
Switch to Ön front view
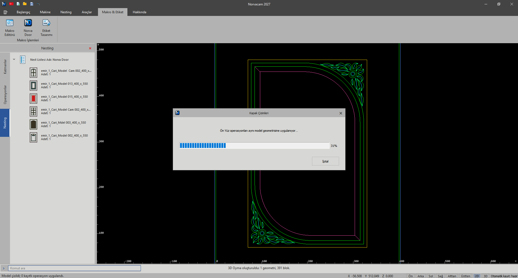(x=410, y=276)
